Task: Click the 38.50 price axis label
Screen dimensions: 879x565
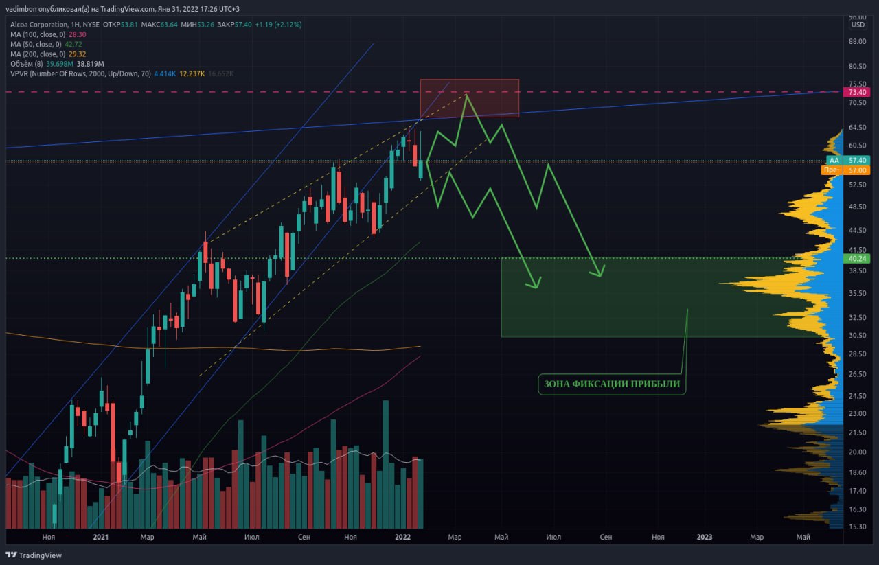Action: 858,271
